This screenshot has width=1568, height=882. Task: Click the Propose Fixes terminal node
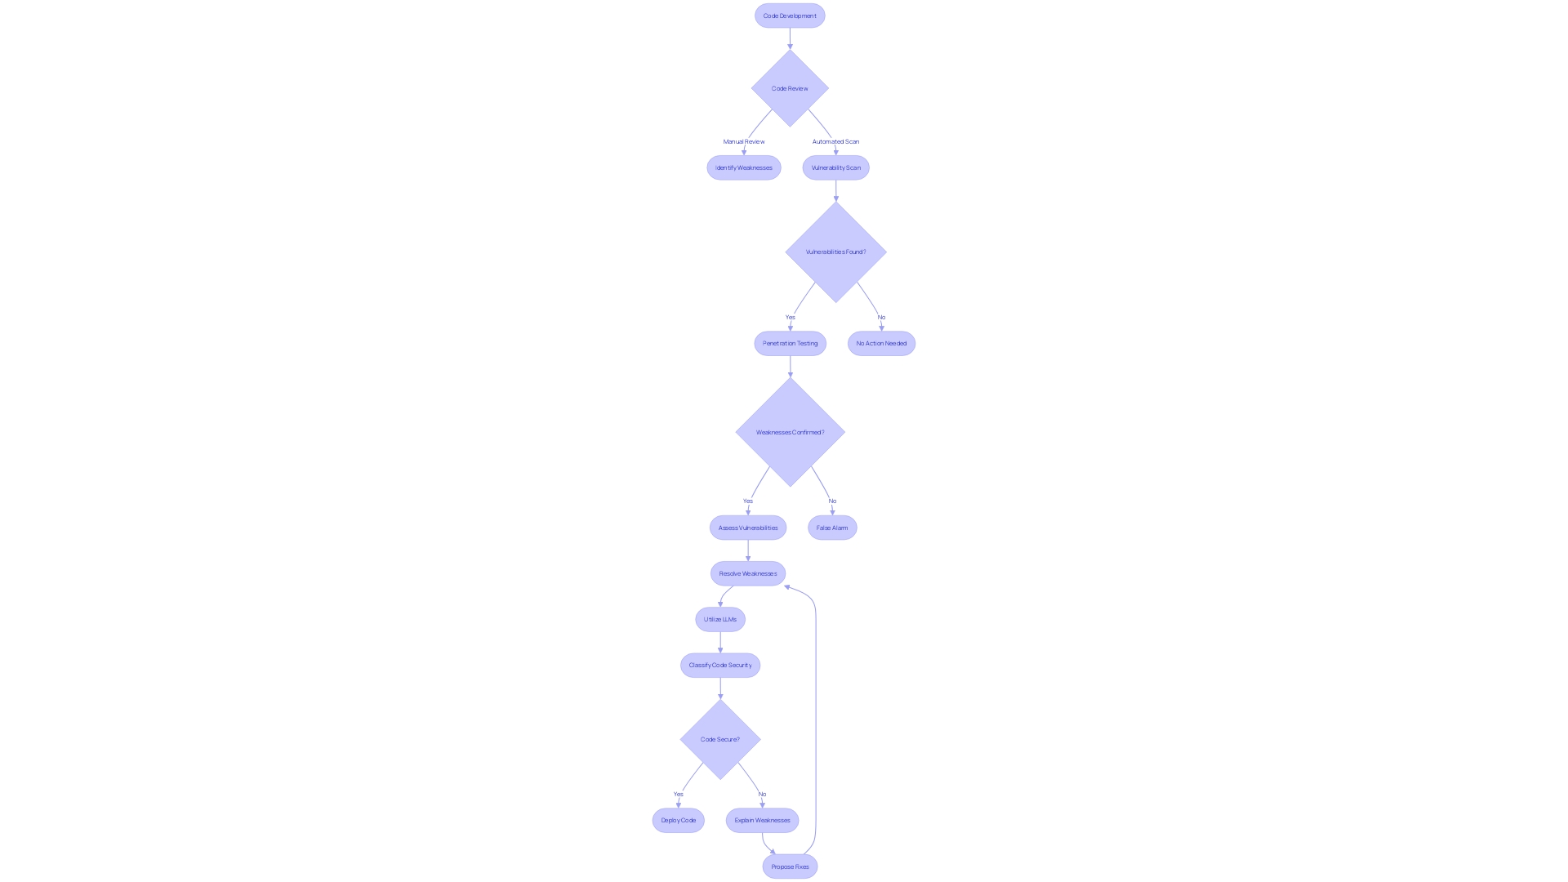coord(788,866)
